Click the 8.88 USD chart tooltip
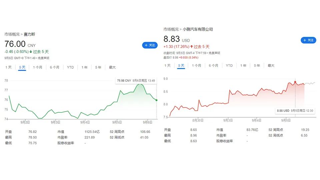Viewport: 320px width, 180px height. tap(295, 111)
